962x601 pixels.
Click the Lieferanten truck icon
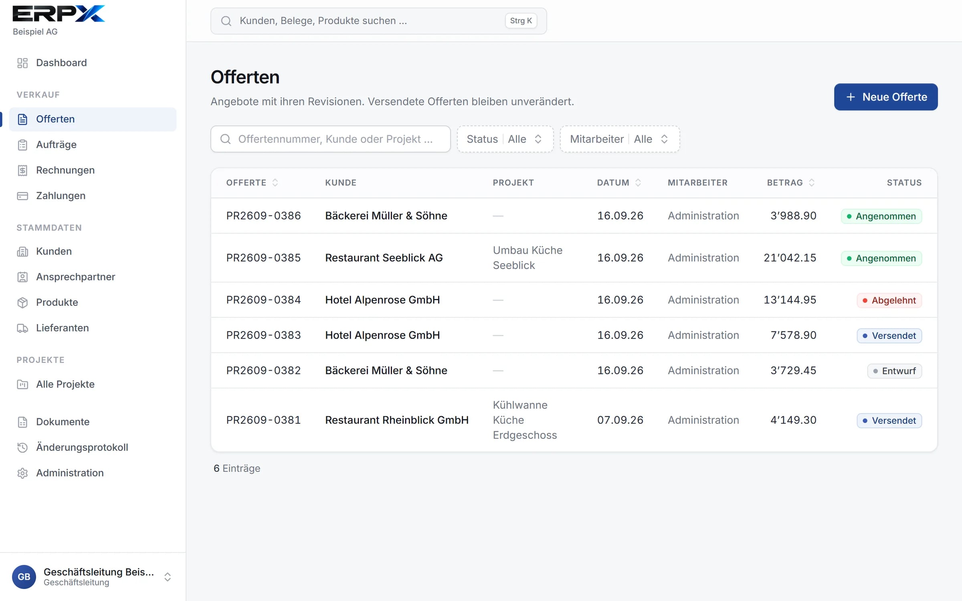[x=22, y=328]
